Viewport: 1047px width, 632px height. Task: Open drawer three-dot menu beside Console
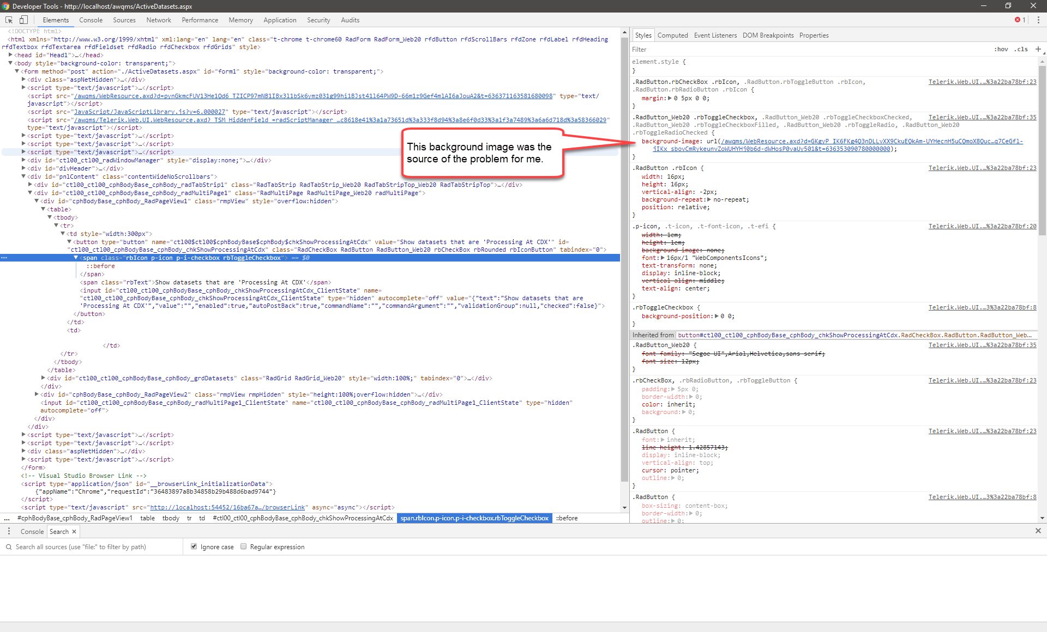click(9, 531)
